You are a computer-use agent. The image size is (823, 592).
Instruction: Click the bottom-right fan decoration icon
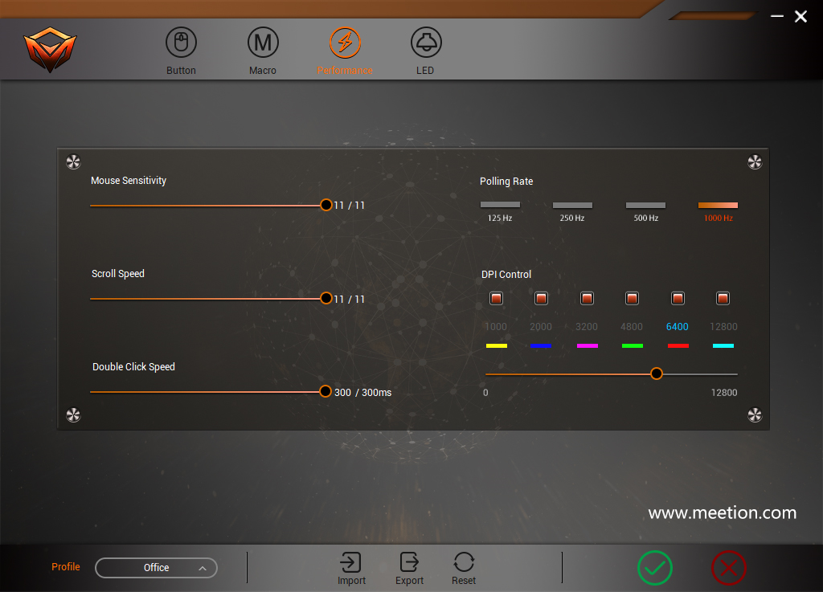click(755, 416)
